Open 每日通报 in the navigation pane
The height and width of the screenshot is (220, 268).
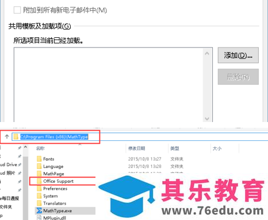point(9,198)
